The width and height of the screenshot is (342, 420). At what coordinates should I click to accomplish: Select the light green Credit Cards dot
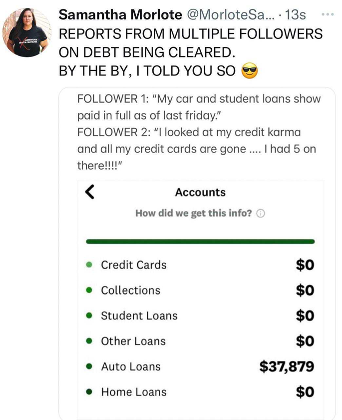pos(89,265)
